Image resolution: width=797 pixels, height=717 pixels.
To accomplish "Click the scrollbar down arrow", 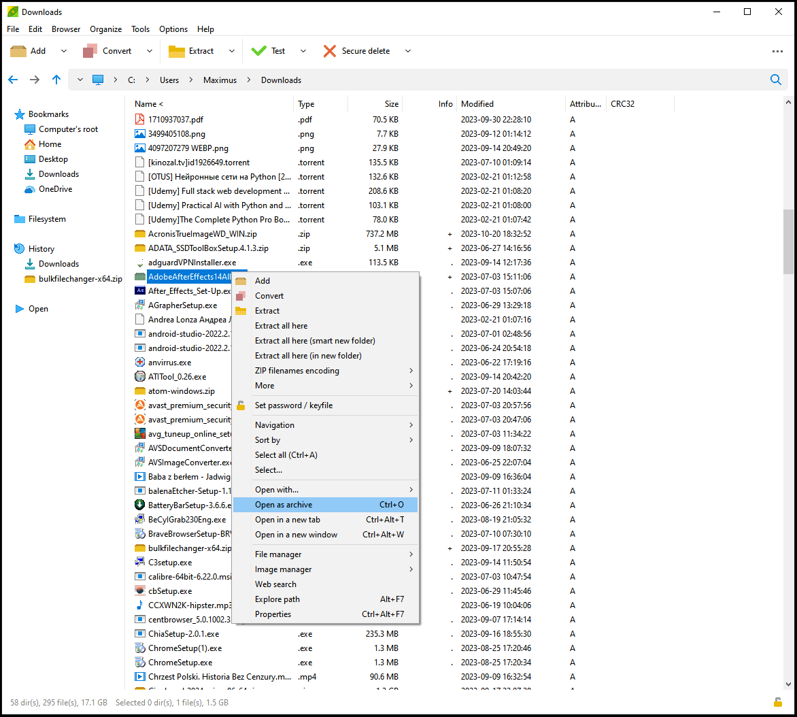I will 788,684.
